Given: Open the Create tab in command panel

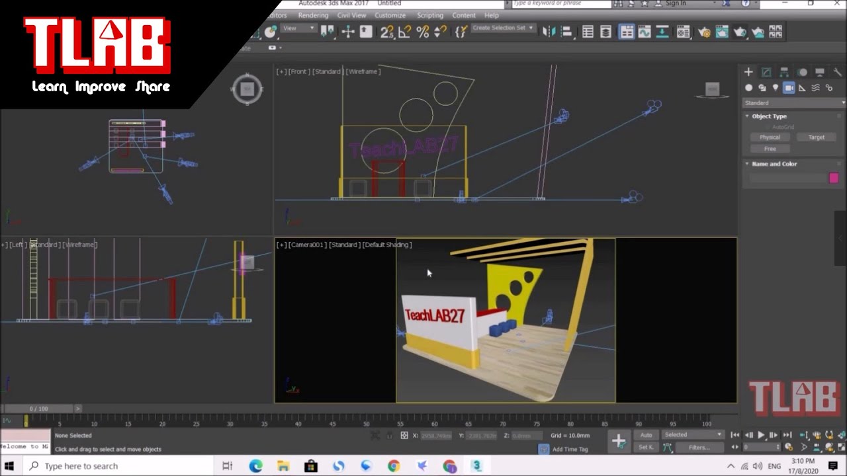Looking at the screenshot, I should [x=748, y=72].
